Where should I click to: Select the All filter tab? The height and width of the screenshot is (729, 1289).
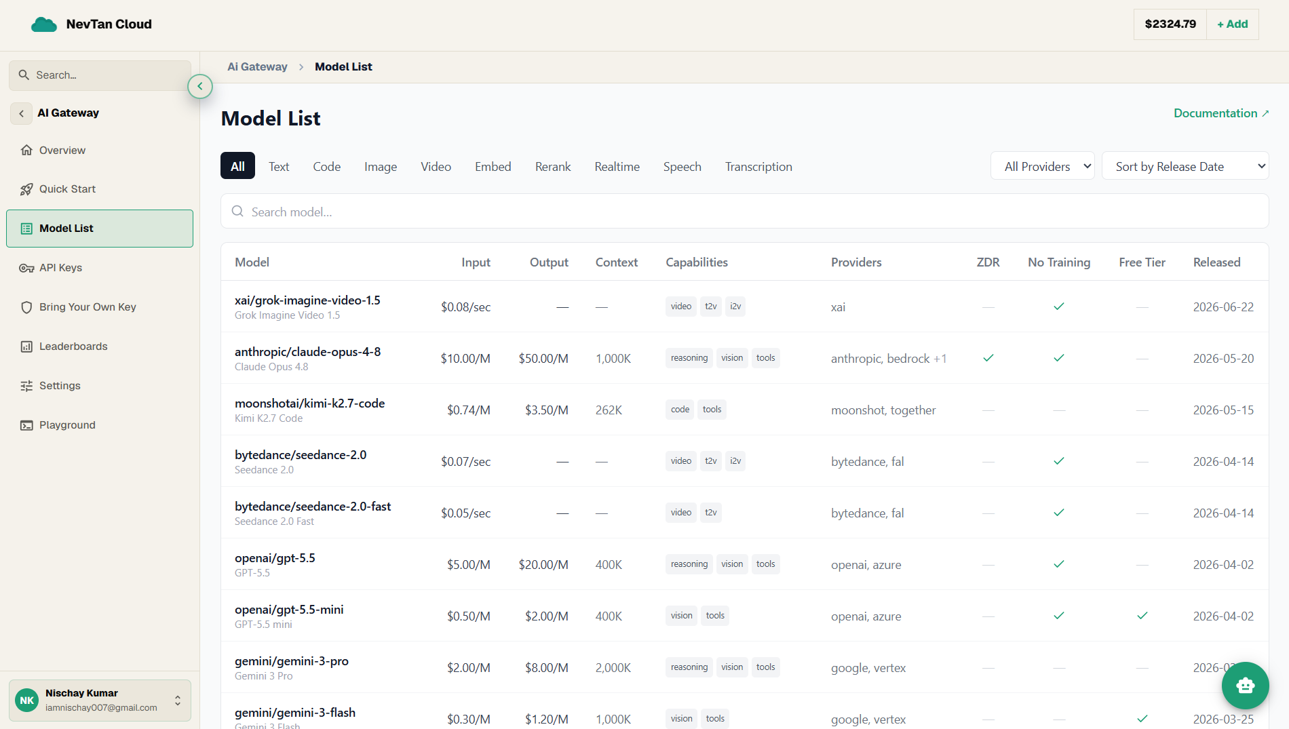(x=237, y=166)
